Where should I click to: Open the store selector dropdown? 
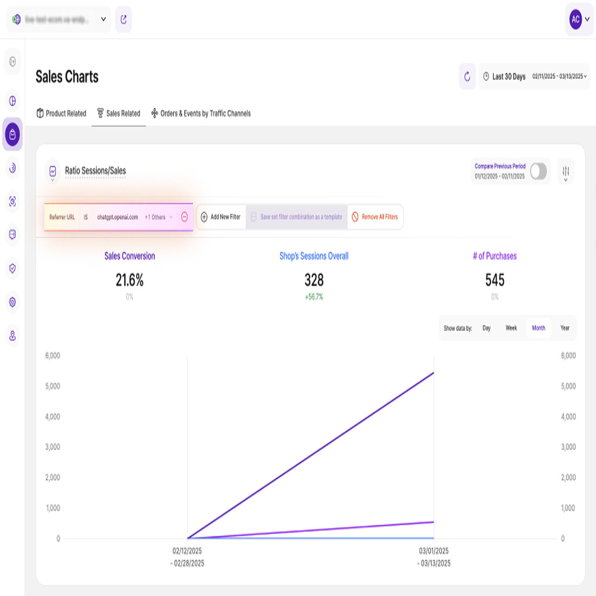coord(102,19)
